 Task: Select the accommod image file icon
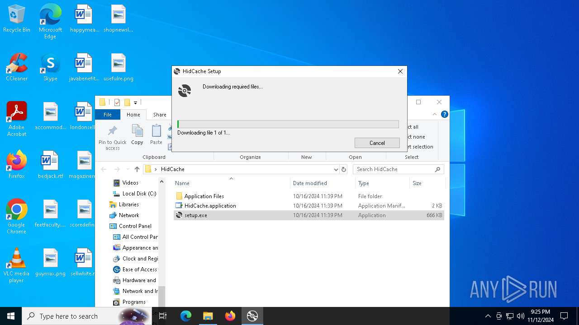[50, 116]
